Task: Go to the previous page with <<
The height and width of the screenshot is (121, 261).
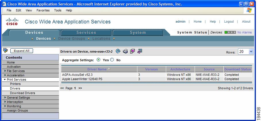Action: point(62,88)
